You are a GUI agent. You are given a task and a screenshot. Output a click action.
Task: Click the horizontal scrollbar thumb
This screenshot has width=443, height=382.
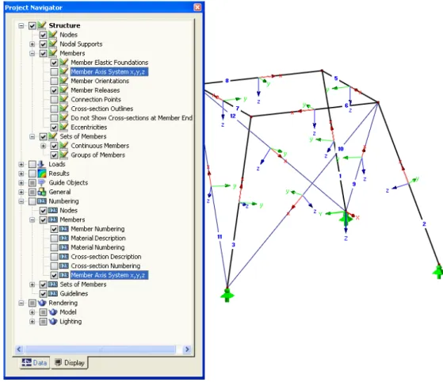pos(101,350)
